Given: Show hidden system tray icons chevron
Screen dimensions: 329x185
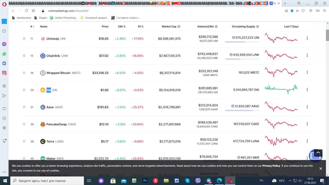Looking at the screenshot, I should pyautogui.click(x=290, y=181).
